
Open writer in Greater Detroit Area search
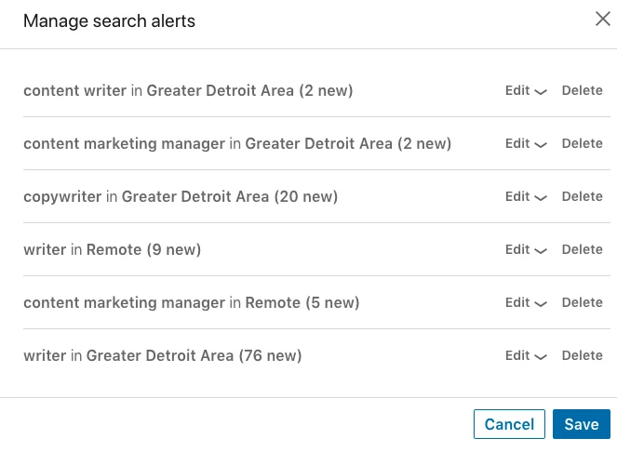(163, 355)
